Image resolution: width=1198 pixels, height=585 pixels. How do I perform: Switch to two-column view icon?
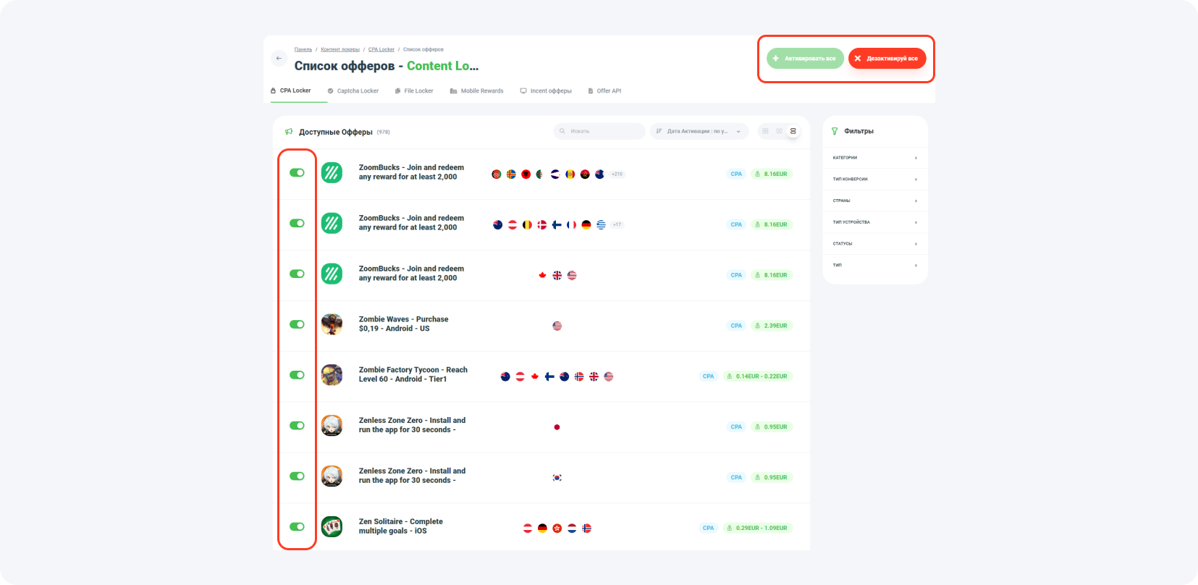[779, 131]
